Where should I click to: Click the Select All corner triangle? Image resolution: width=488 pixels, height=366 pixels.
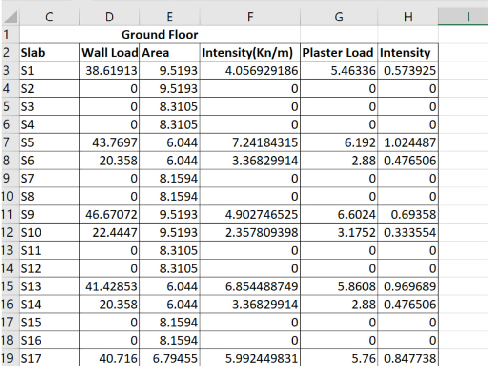click(11, 17)
